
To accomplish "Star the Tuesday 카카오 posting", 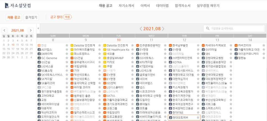I will (x=132, y=62).
